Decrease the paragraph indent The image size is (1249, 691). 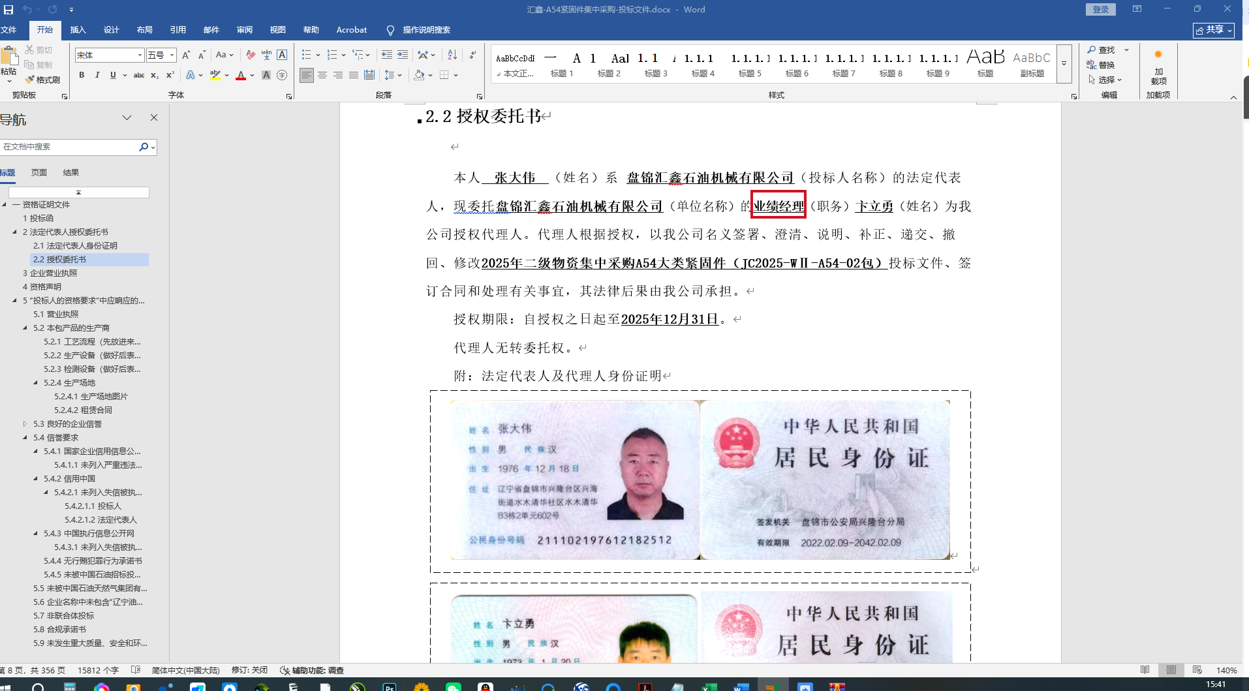387,55
